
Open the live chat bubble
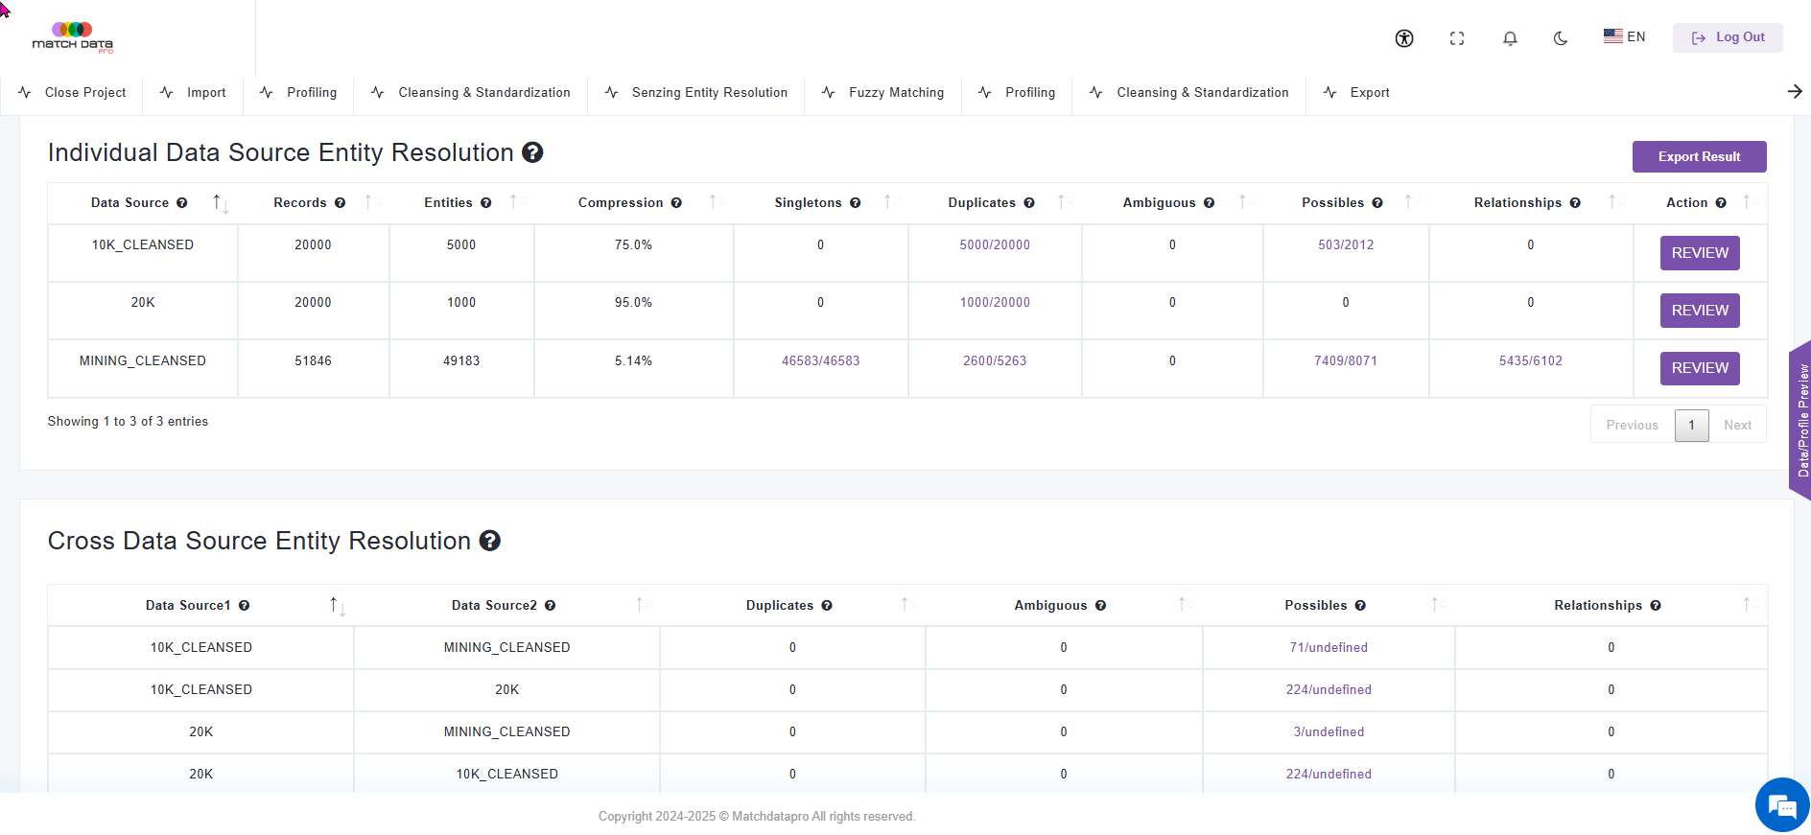tap(1782, 805)
